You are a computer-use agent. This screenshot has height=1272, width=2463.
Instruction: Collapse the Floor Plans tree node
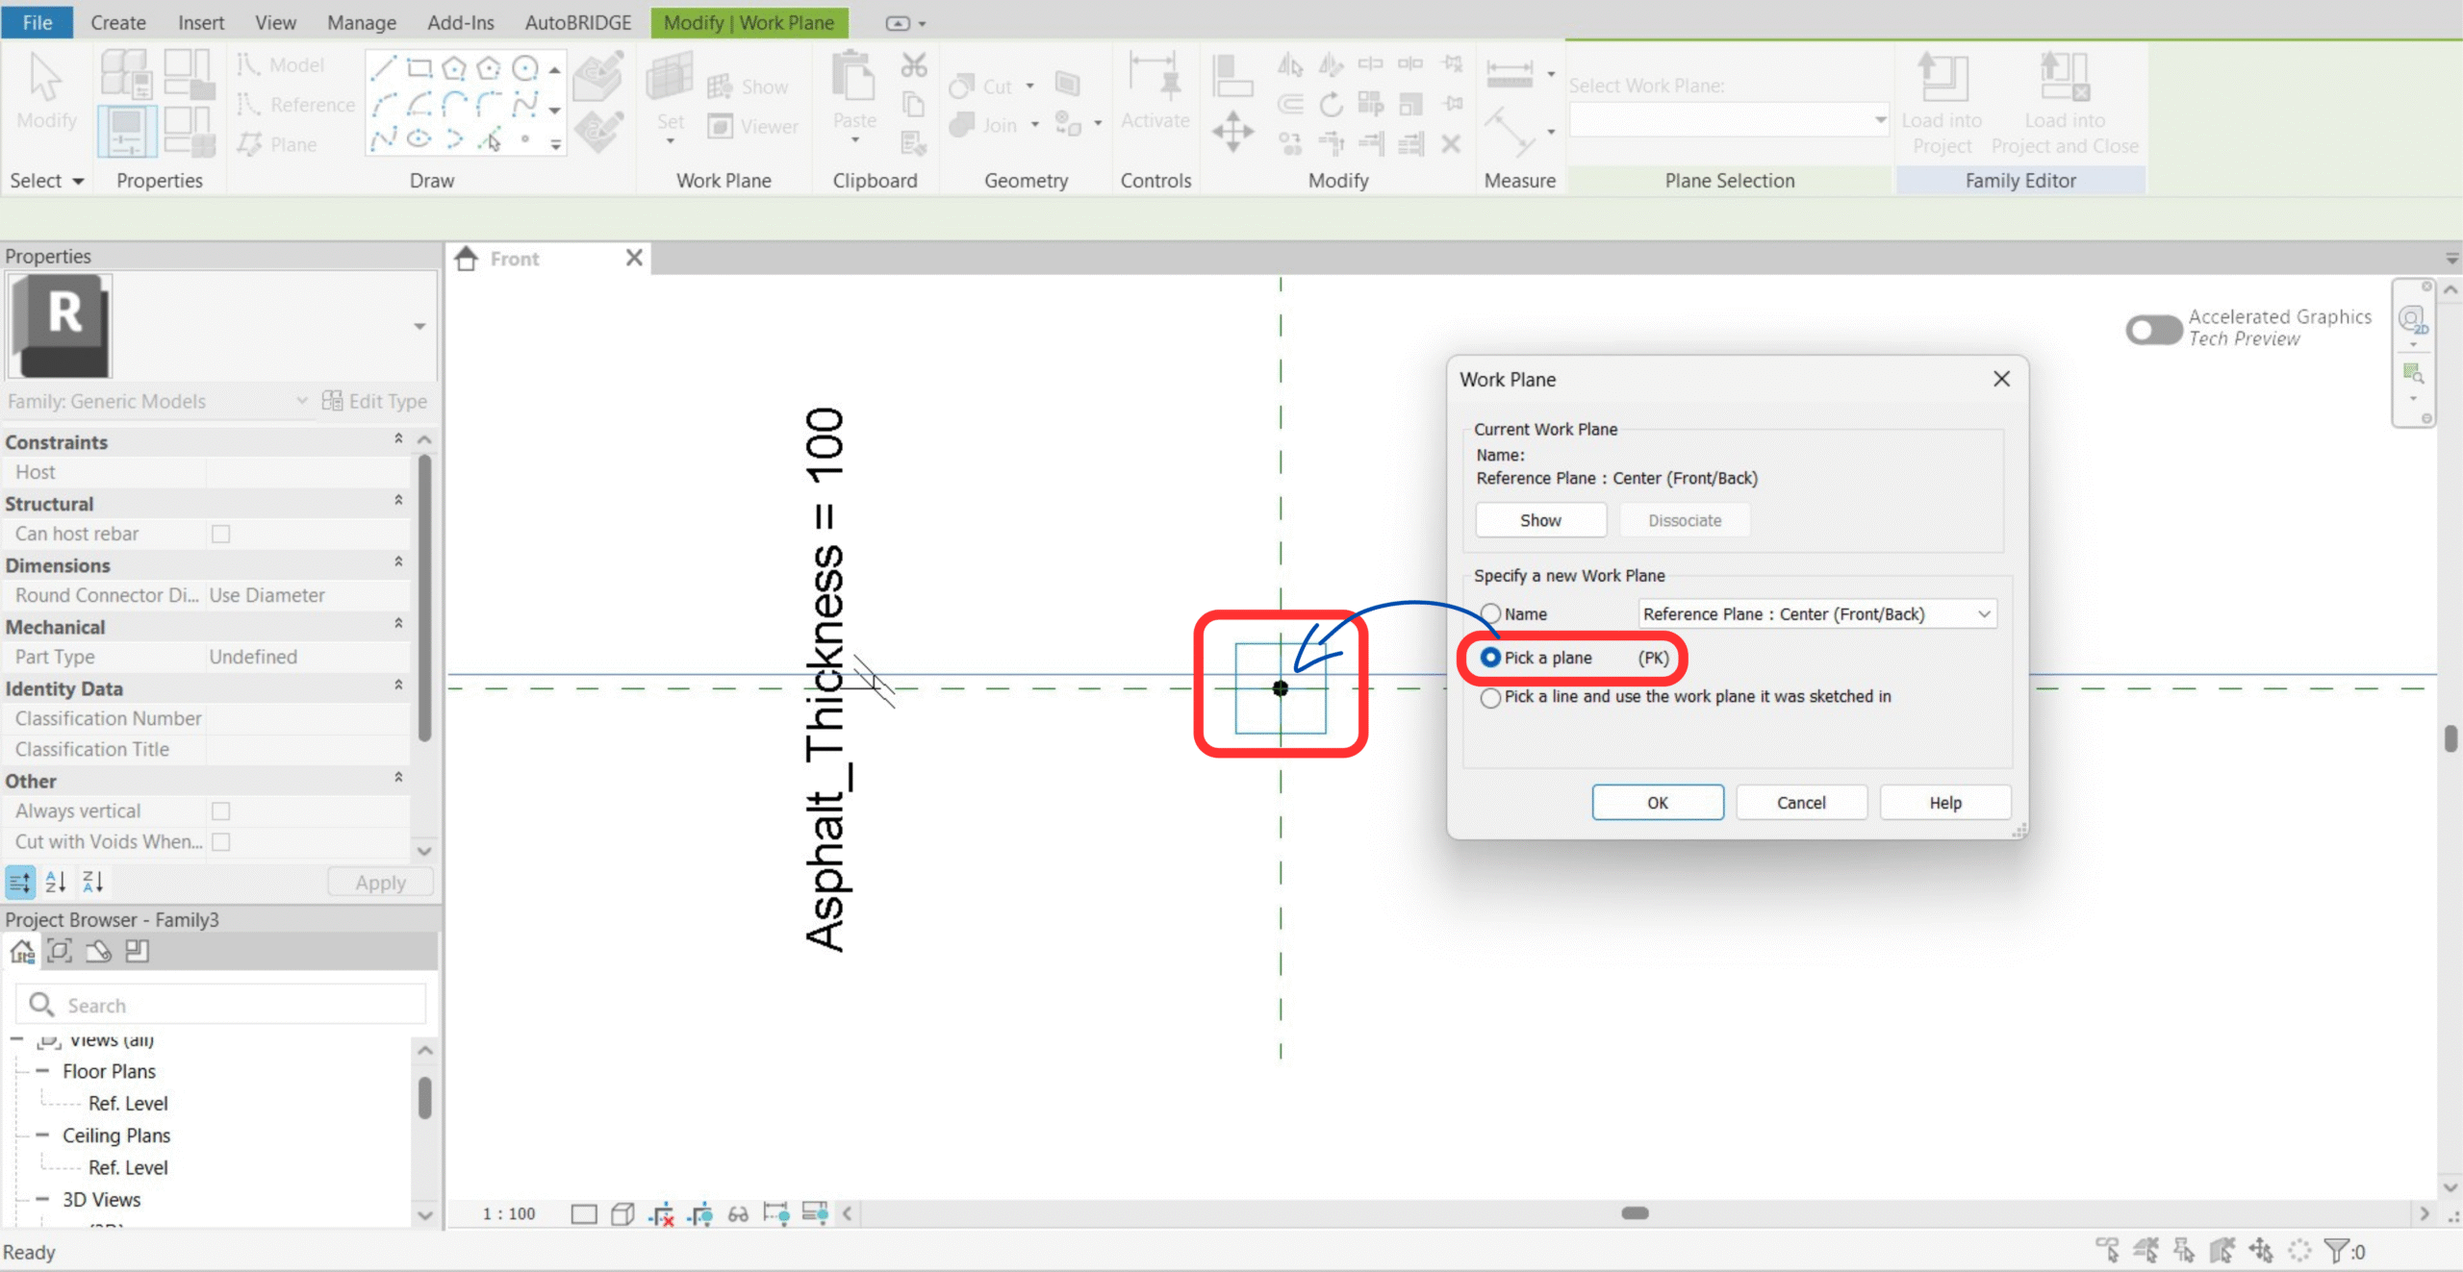[42, 1070]
